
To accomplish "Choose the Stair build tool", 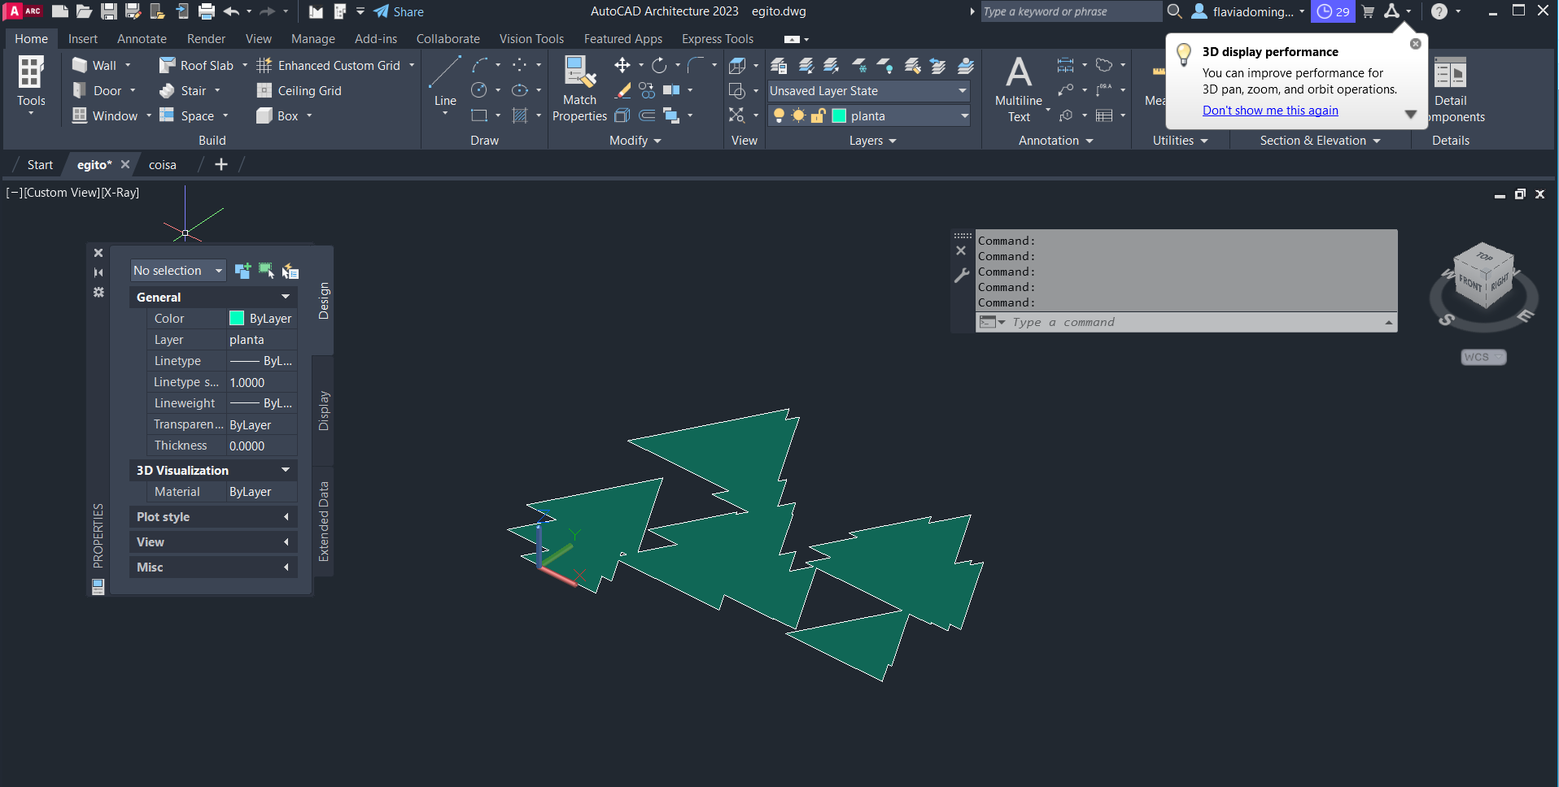I will [x=192, y=91].
